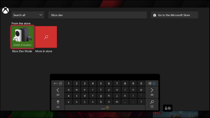Tap the 4 key

93,83
